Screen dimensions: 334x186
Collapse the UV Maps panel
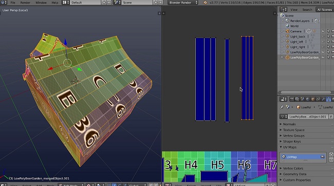tap(306, 147)
